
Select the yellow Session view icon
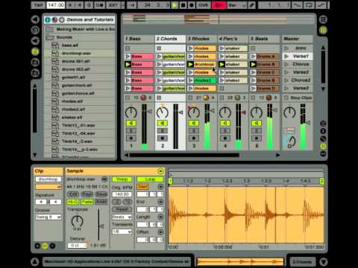point(323,30)
